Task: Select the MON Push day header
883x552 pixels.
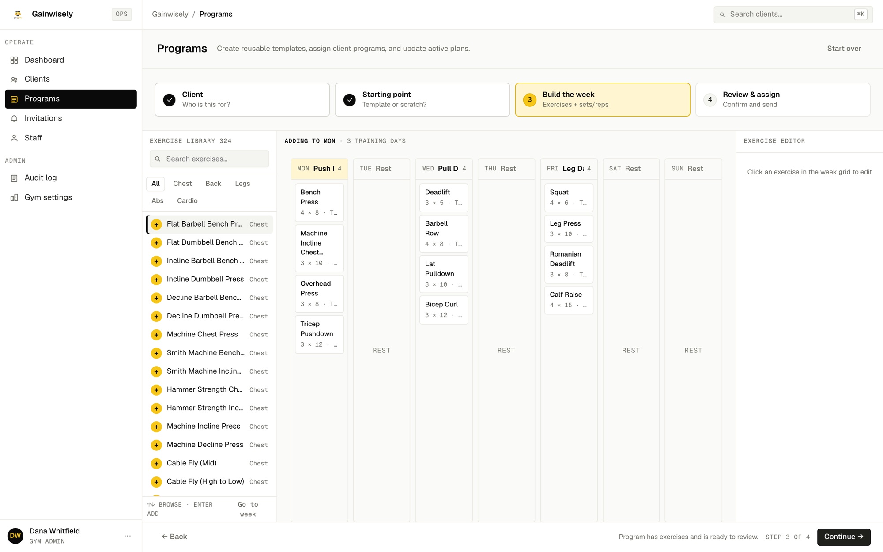Action: click(x=319, y=169)
